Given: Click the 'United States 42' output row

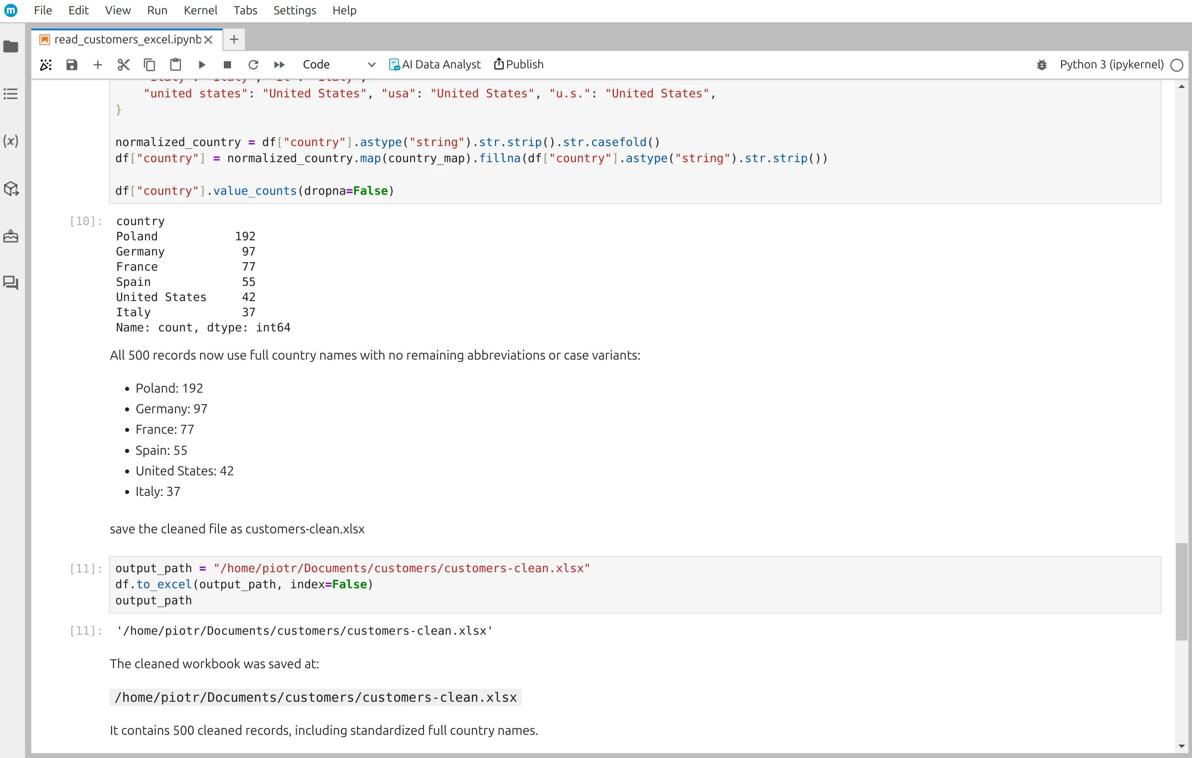Looking at the screenshot, I should click(x=185, y=297).
